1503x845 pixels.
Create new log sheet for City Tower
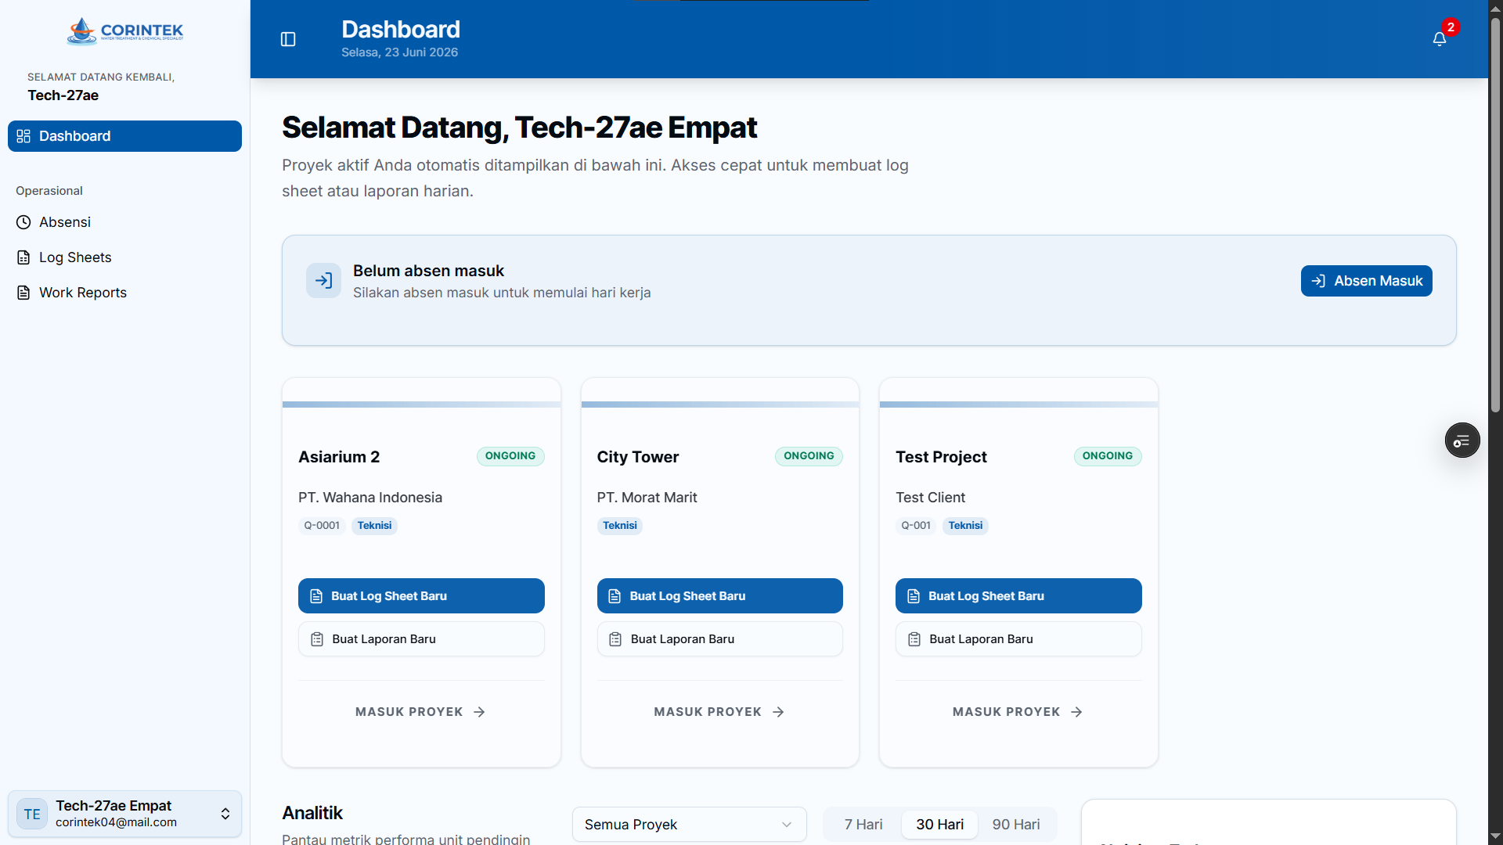tap(719, 596)
